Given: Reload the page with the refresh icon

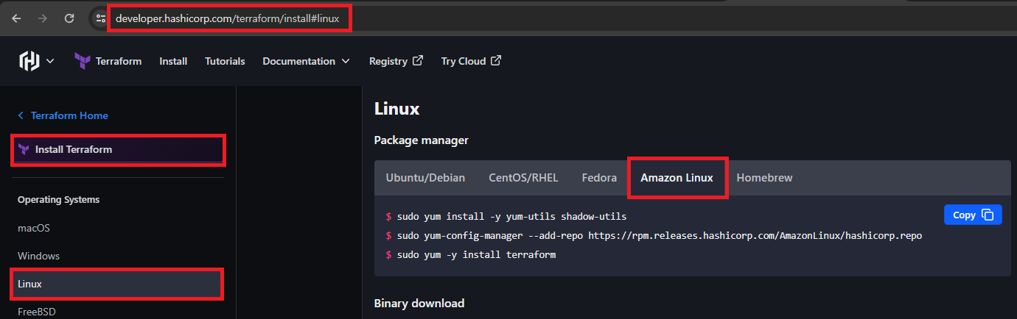Looking at the screenshot, I should 69,18.
